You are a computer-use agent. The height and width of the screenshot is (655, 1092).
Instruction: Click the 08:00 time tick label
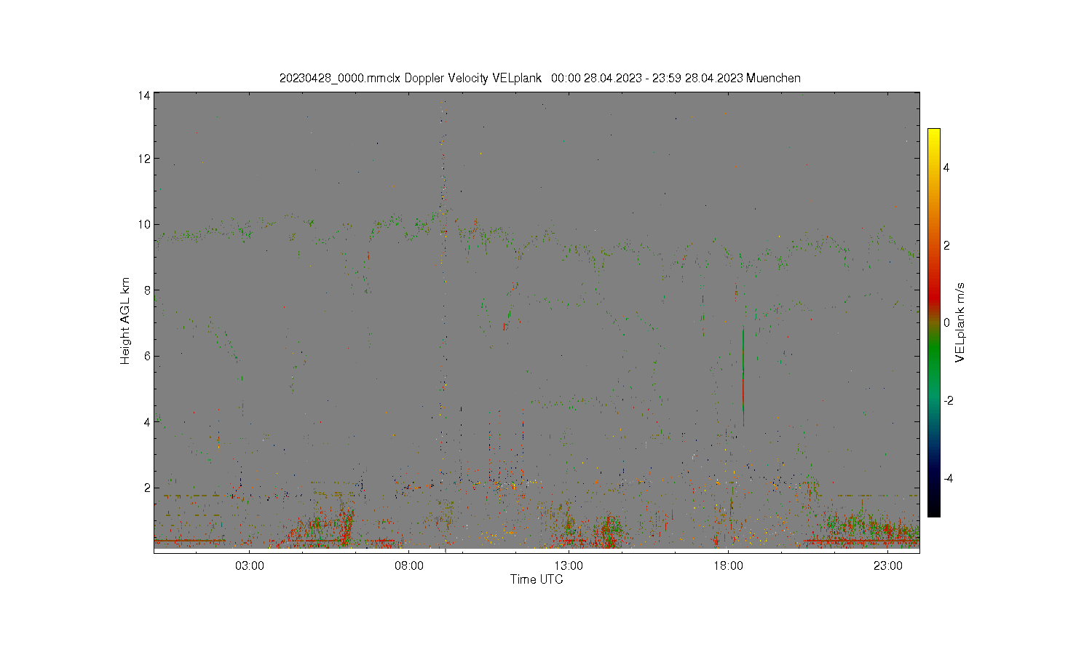409,566
